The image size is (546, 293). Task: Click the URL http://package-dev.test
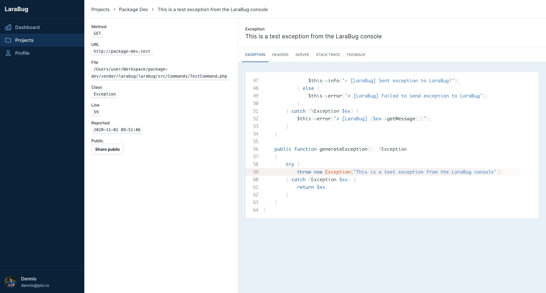tap(122, 51)
